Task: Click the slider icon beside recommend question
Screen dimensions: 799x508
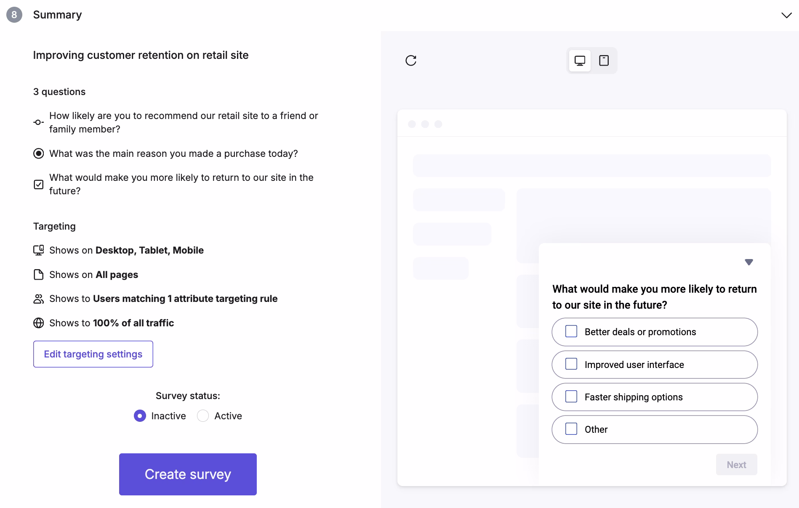Action: 38,122
